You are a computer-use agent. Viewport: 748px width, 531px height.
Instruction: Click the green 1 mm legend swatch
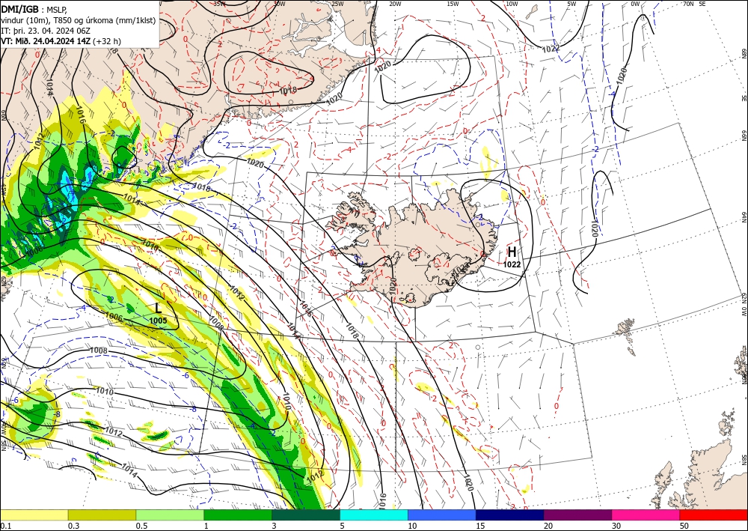click(x=238, y=515)
